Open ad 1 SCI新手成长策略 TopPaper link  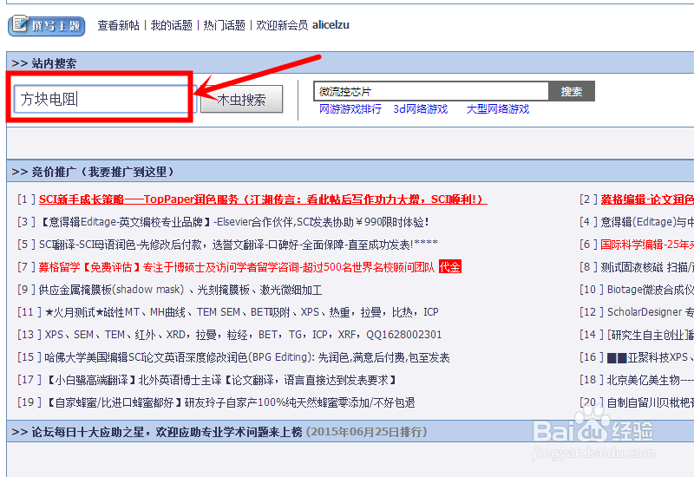tap(263, 199)
